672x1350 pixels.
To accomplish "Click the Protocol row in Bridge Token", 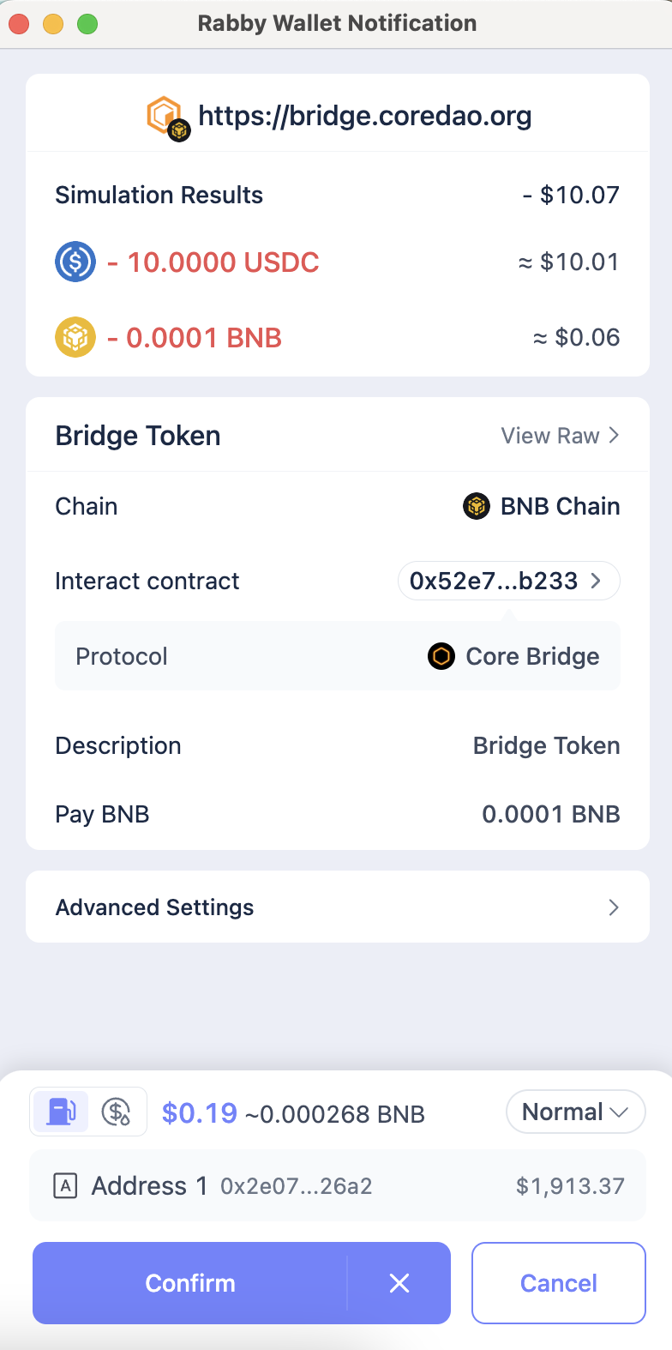I will (337, 656).
